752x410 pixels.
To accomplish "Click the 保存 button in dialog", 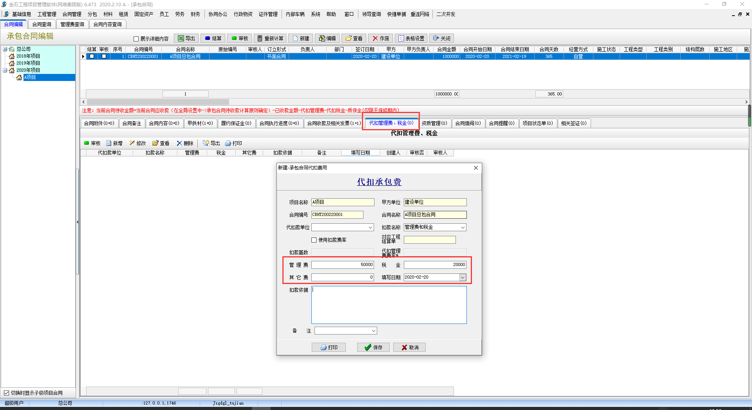I will tap(373, 347).
